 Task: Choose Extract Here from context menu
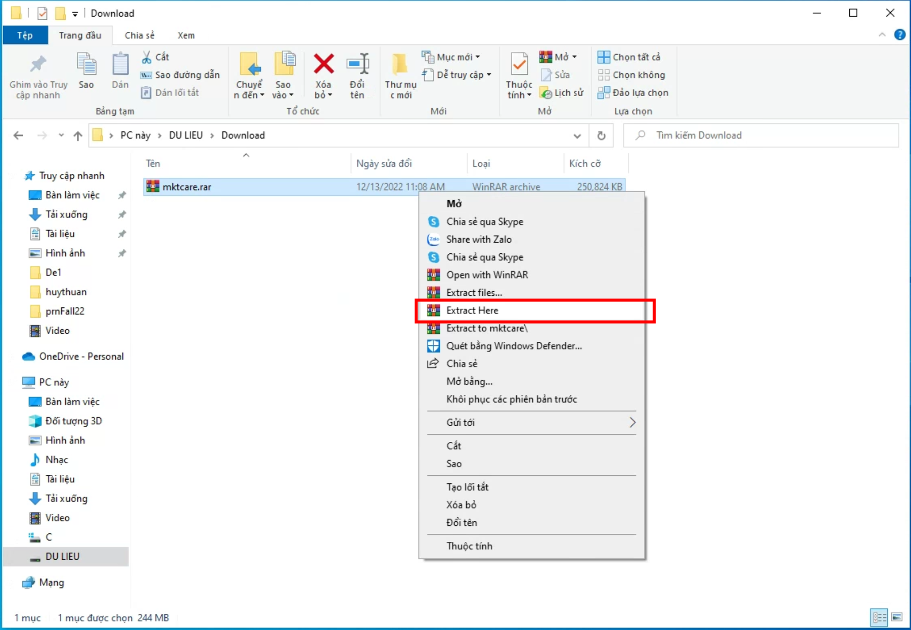[x=472, y=310]
